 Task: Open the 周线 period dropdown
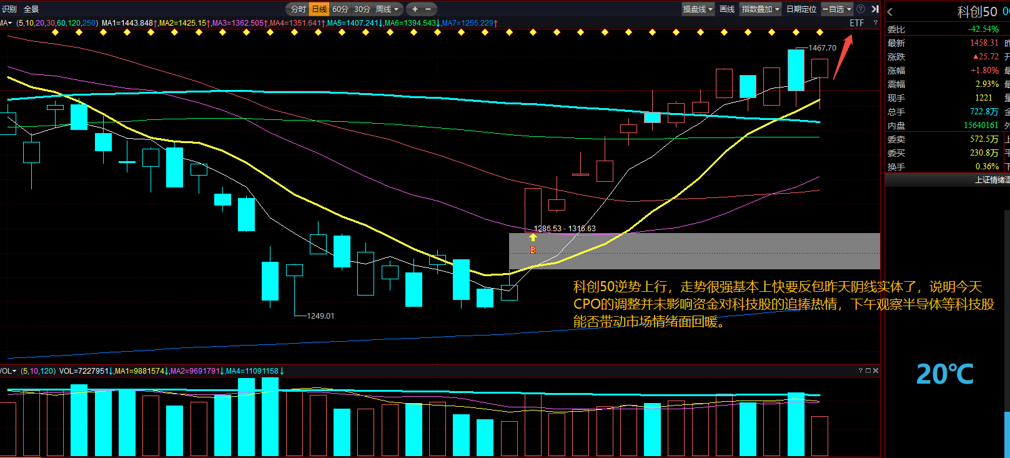387,9
